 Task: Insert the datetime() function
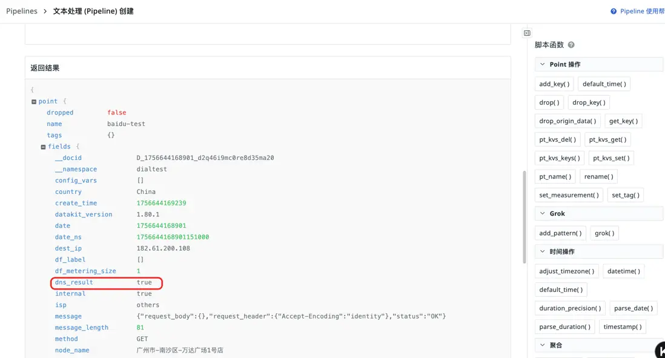(x=623, y=271)
